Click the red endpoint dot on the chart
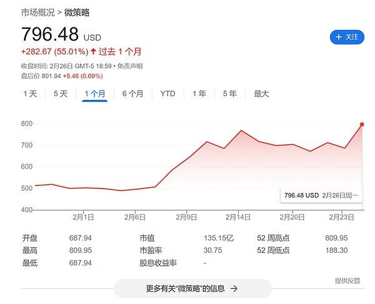This screenshot has height=304, width=375. (x=362, y=124)
